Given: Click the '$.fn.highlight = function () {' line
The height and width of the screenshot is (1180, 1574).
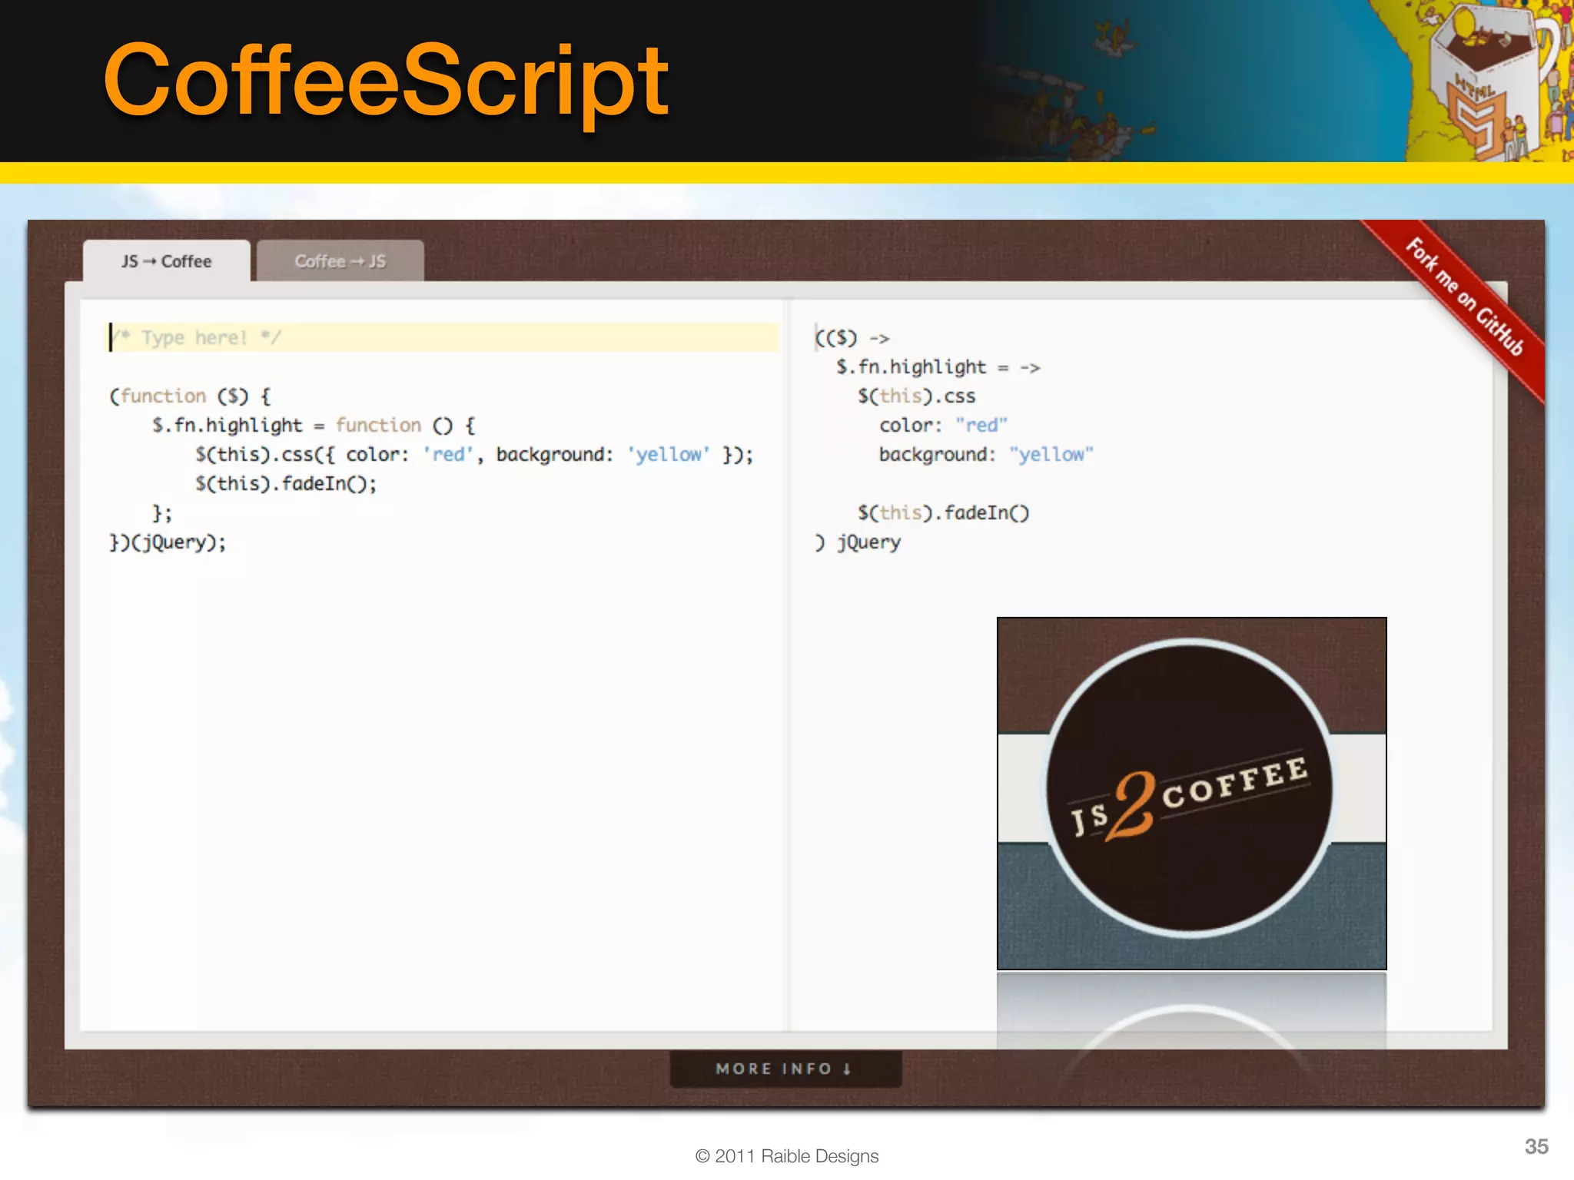Looking at the screenshot, I should pos(314,425).
